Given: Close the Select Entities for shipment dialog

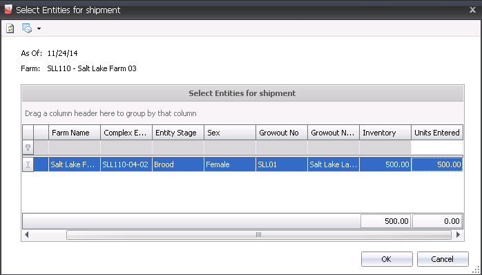Looking at the screenshot, I should coord(473,10).
